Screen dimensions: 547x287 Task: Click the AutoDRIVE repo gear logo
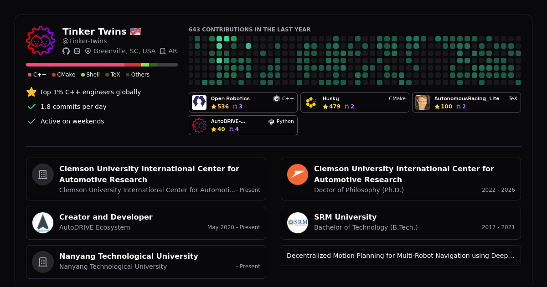(x=199, y=125)
